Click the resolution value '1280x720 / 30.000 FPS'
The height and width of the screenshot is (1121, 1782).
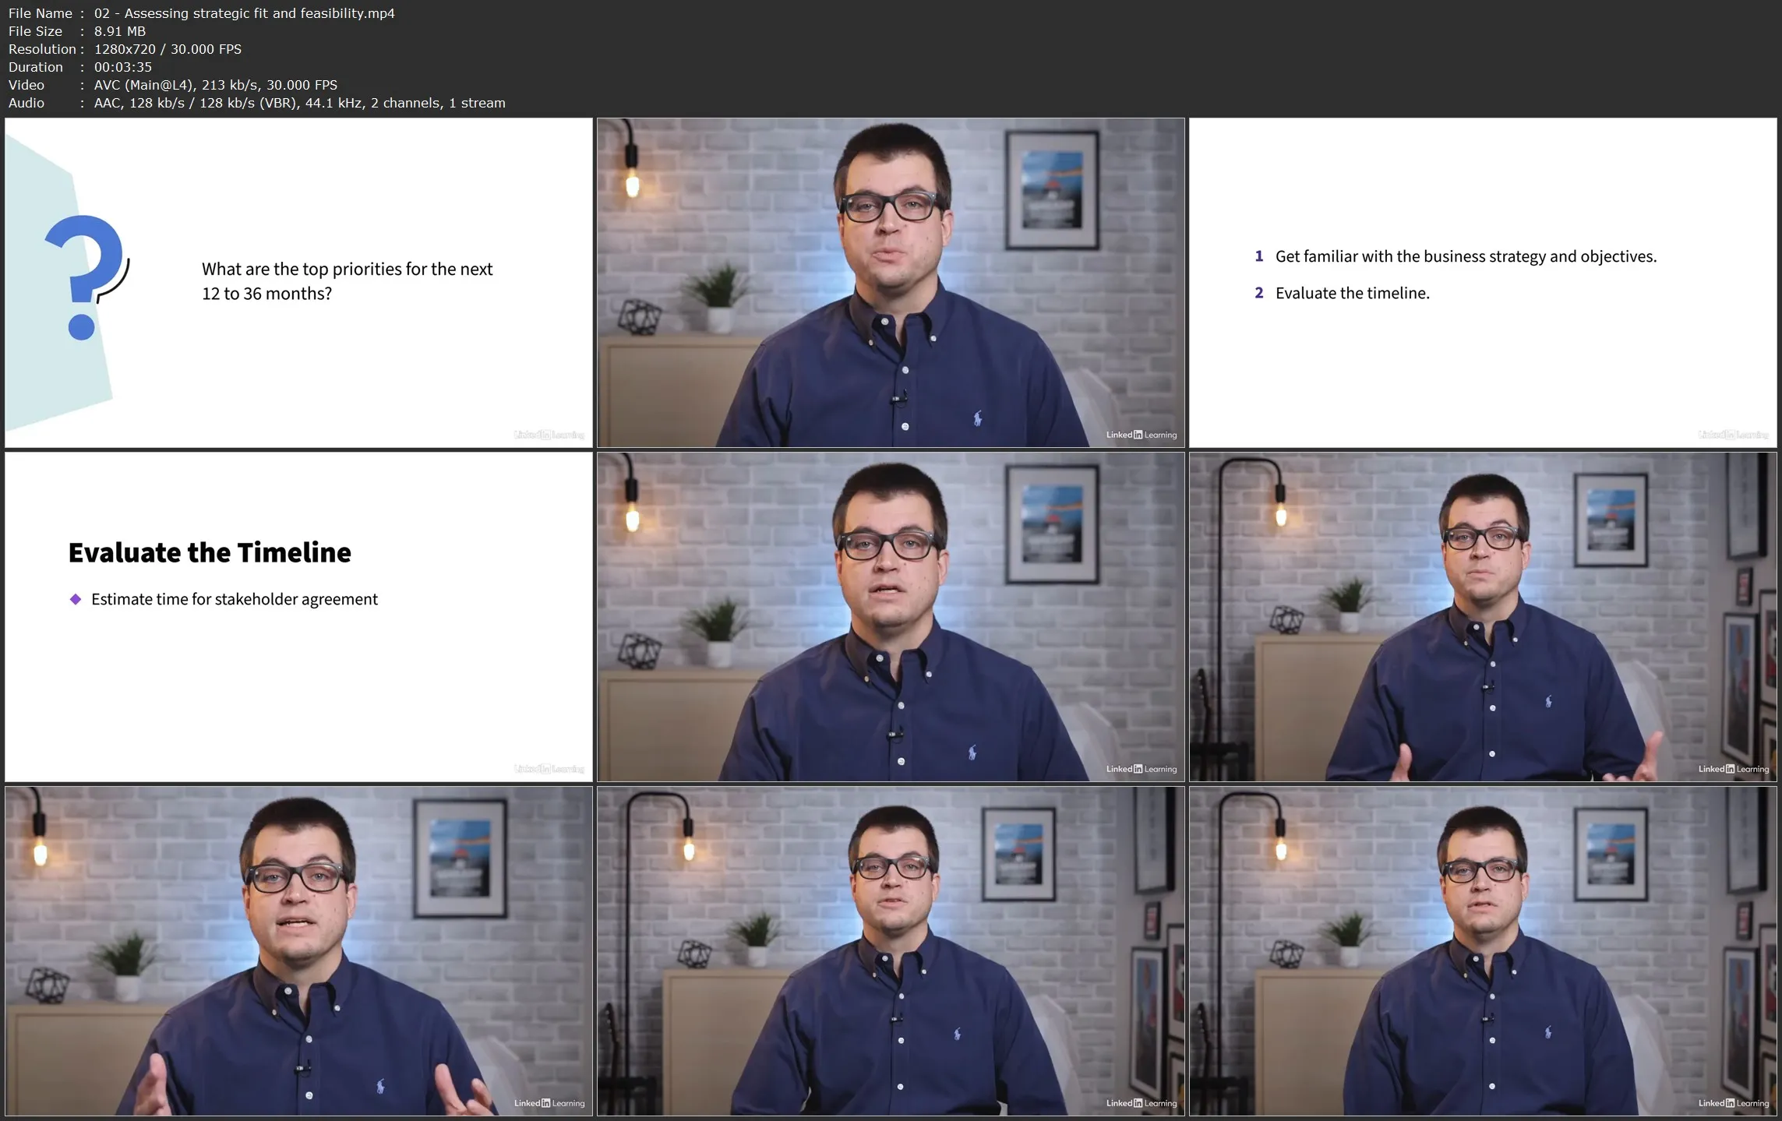click(168, 49)
